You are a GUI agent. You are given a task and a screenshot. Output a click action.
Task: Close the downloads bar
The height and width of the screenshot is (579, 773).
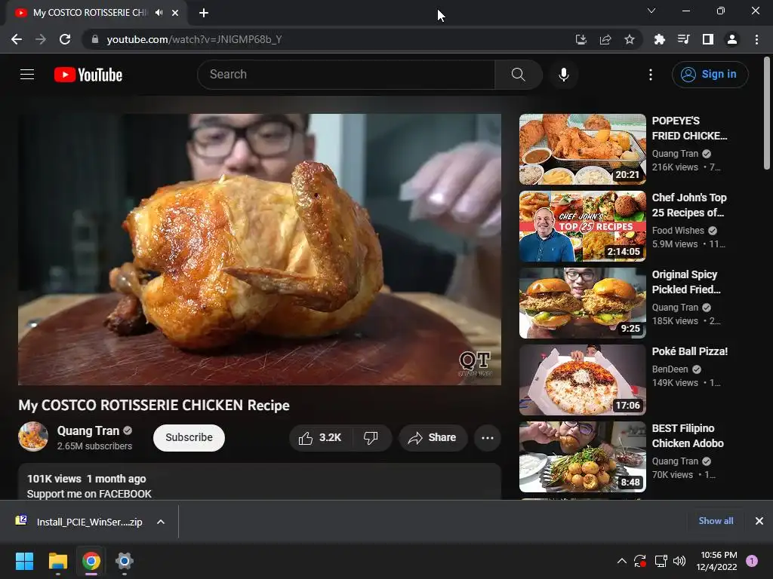[x=759, y=521]
